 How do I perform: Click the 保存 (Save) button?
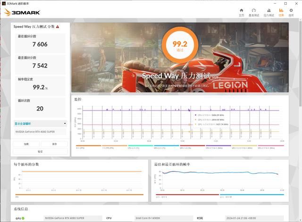(54, 144)
